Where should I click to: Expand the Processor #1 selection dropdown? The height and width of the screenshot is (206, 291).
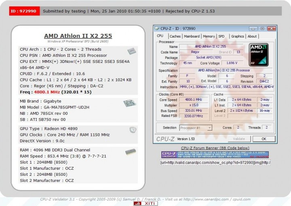(209, 128)
